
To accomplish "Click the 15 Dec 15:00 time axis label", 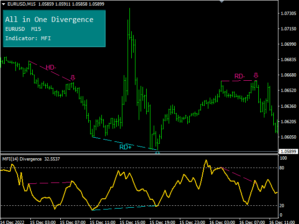I will point(133,222).
